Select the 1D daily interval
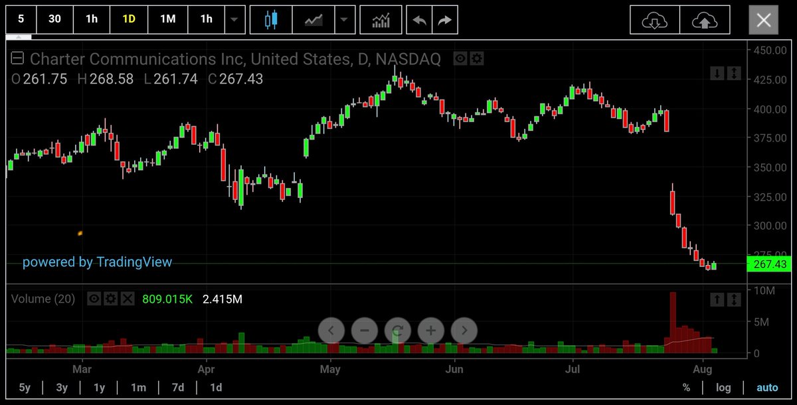This screenshot has height=405, width=797. [129, 19]
